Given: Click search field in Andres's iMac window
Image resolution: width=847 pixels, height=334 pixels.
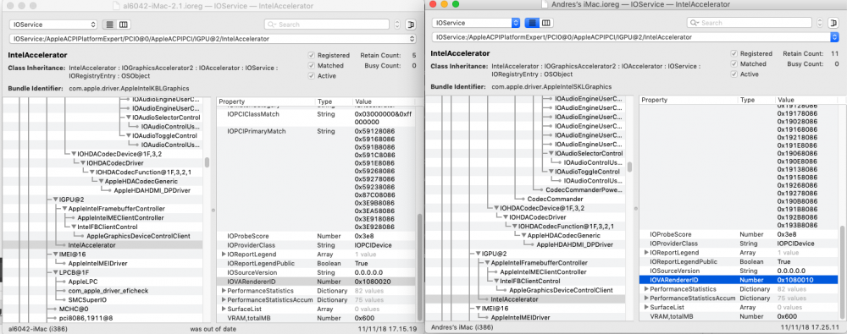Looking at the screenshot, I should [x=750, y=23].
